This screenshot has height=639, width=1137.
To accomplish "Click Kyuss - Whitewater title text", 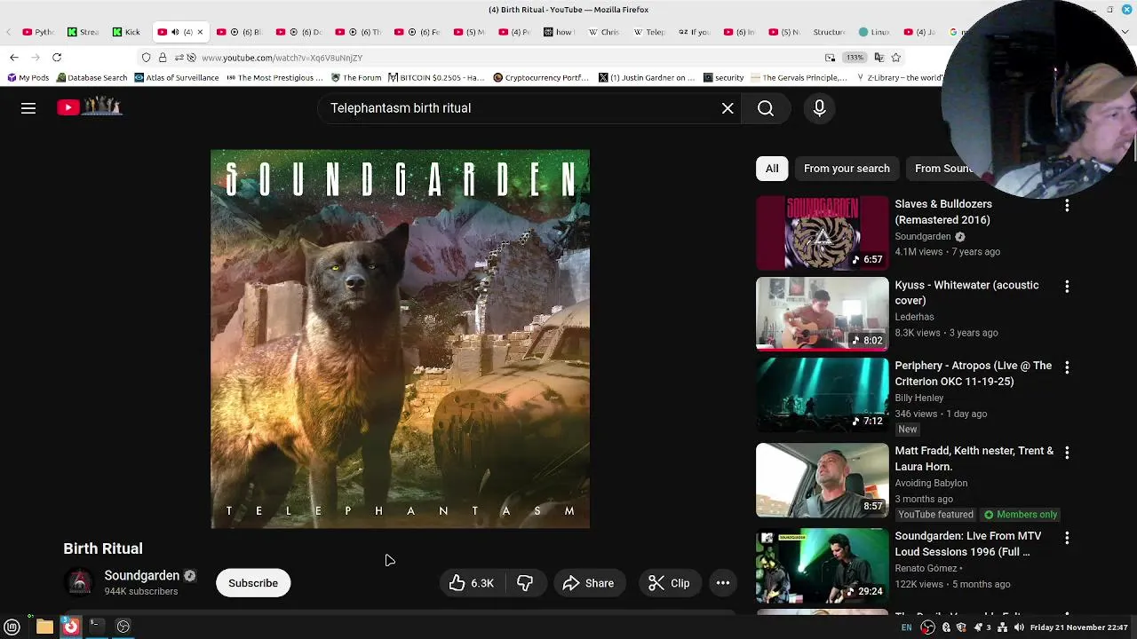I will (x=966, y=293).
